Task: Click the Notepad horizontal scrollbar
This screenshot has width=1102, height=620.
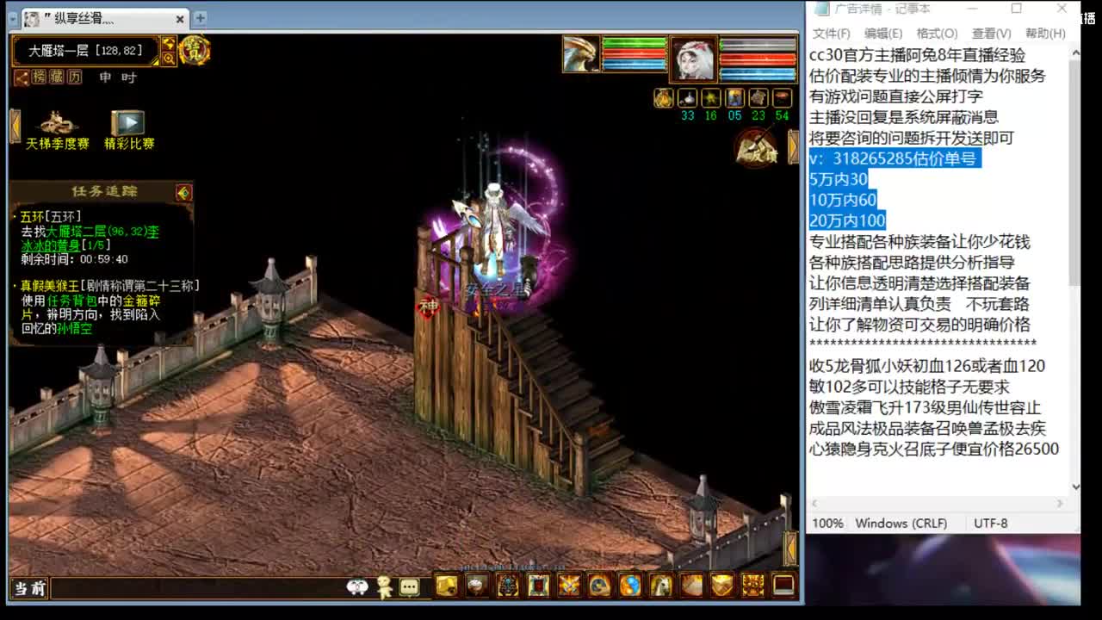Action: coord(937,503)
